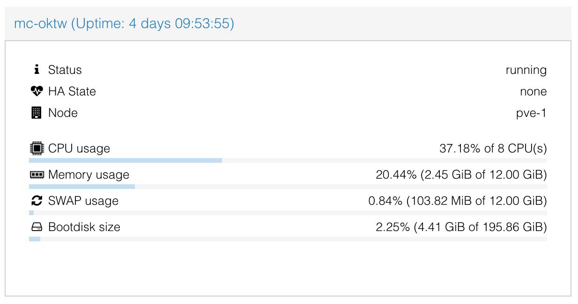Image resolution: width=578 pixels, height=304 pixels.
Task: Click the SWAP usage refresh icon
Action: (37, 201)
